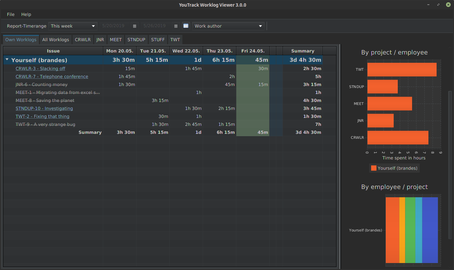
Task: Open issue link CRWLR-3 - Slacking off
Action: click(40, 68)
